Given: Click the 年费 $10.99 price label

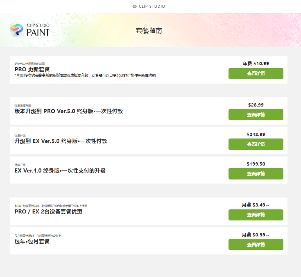Looking at the screenshot, I should [256, 64].
